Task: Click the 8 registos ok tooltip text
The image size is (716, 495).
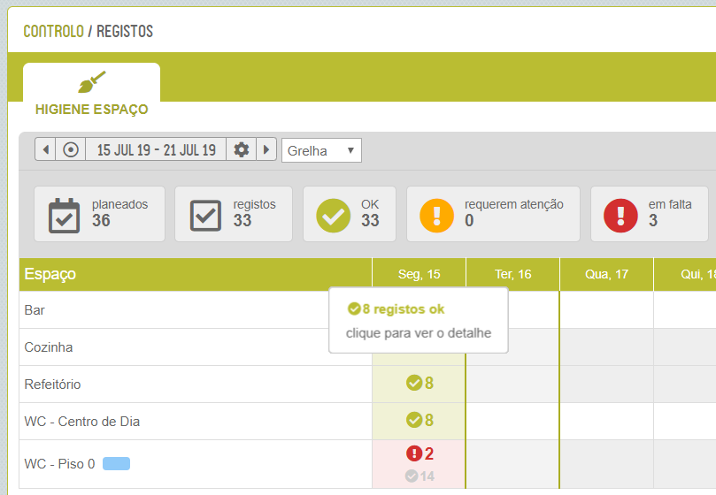Action: point(396,308)
